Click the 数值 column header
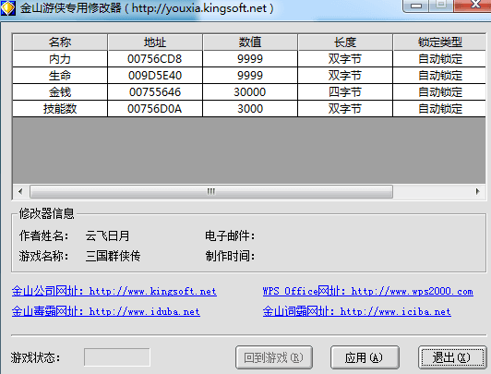The image size is (491, 374). [x=250, y=42]
